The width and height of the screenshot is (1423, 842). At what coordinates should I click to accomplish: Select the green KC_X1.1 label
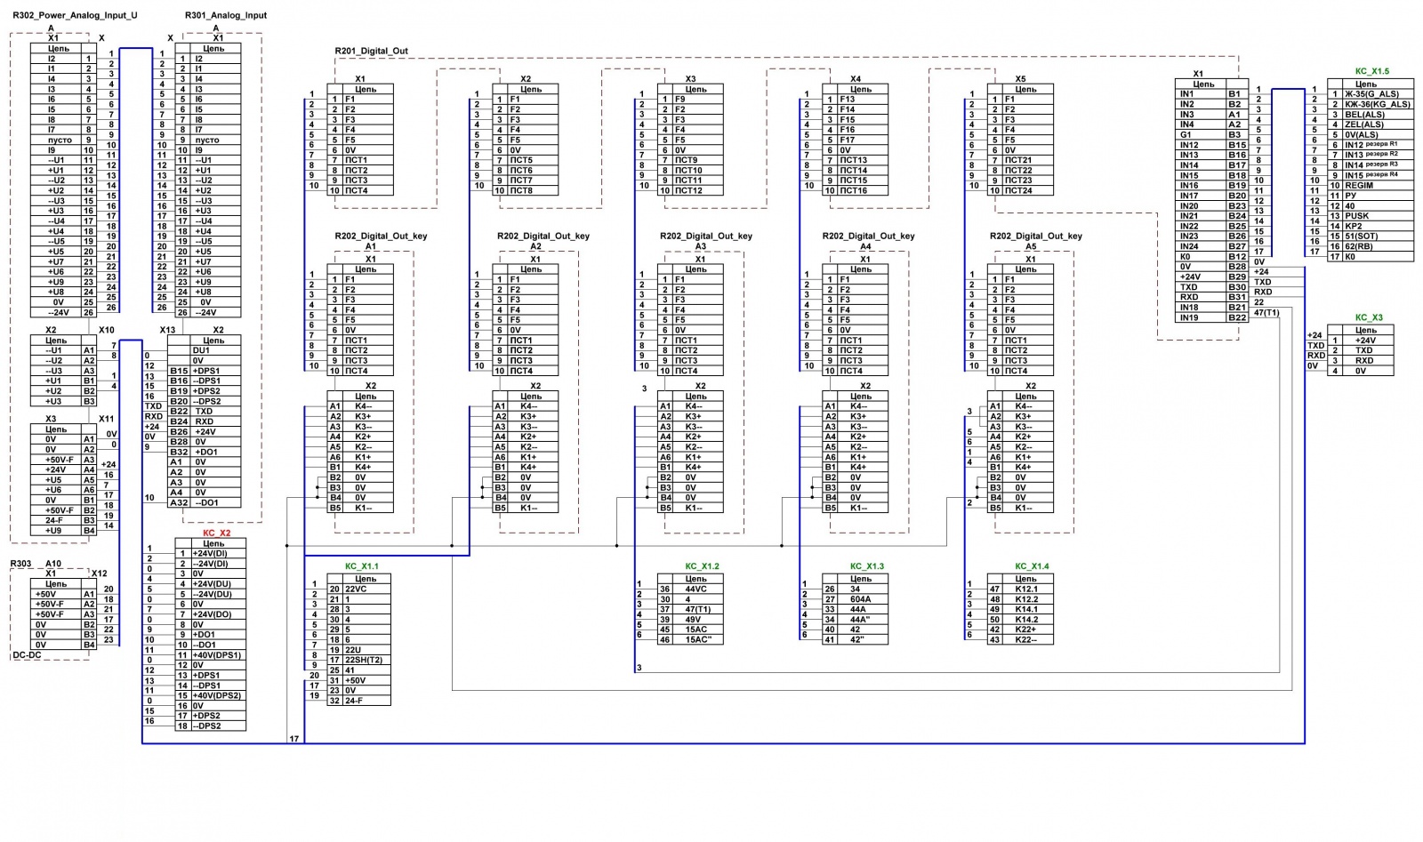point(361,566)
